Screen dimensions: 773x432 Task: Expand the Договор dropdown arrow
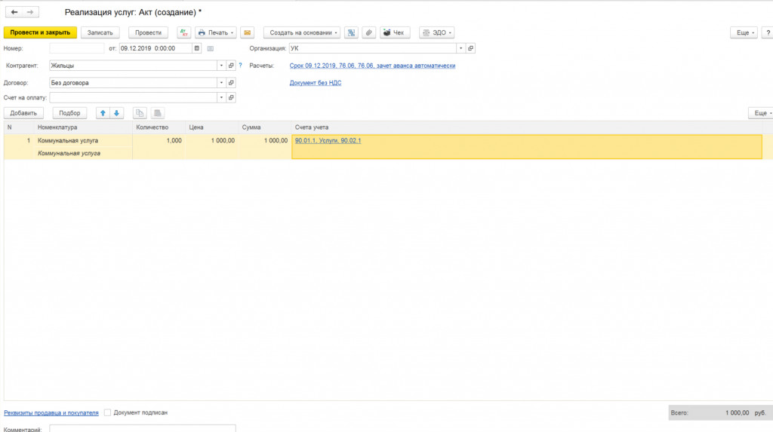[221, 83]
